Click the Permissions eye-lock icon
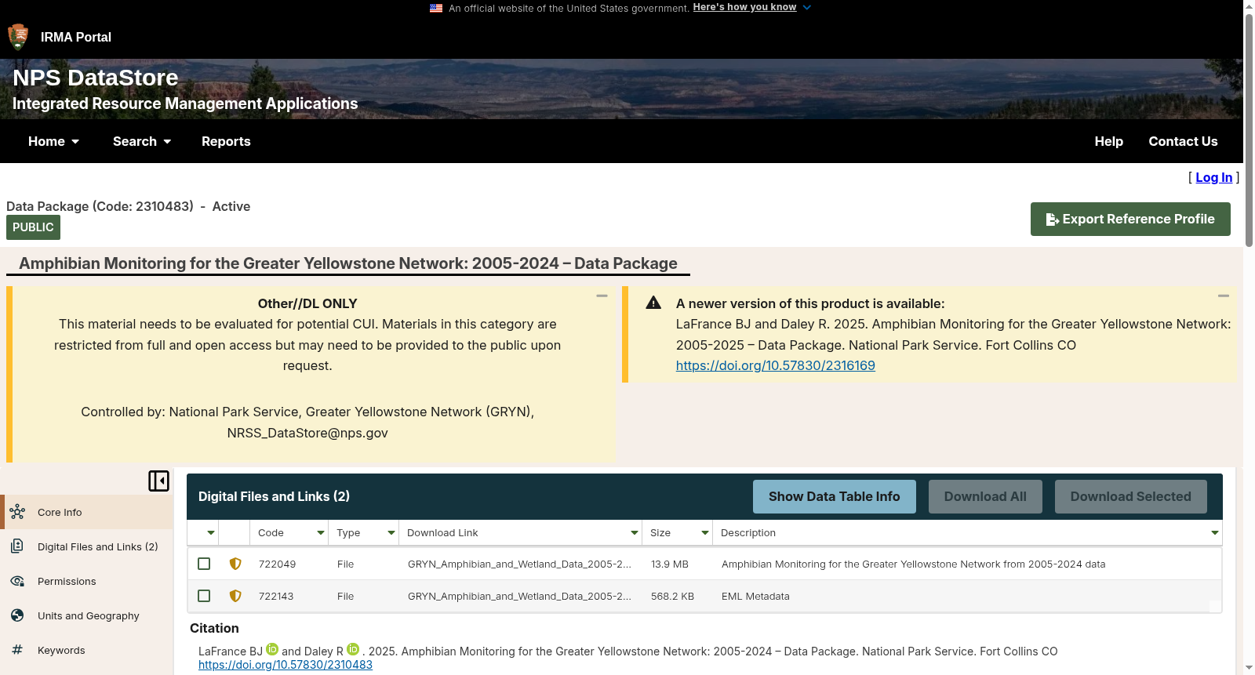The width and height of the screenshot is (1255, 675). coord(17,581)
